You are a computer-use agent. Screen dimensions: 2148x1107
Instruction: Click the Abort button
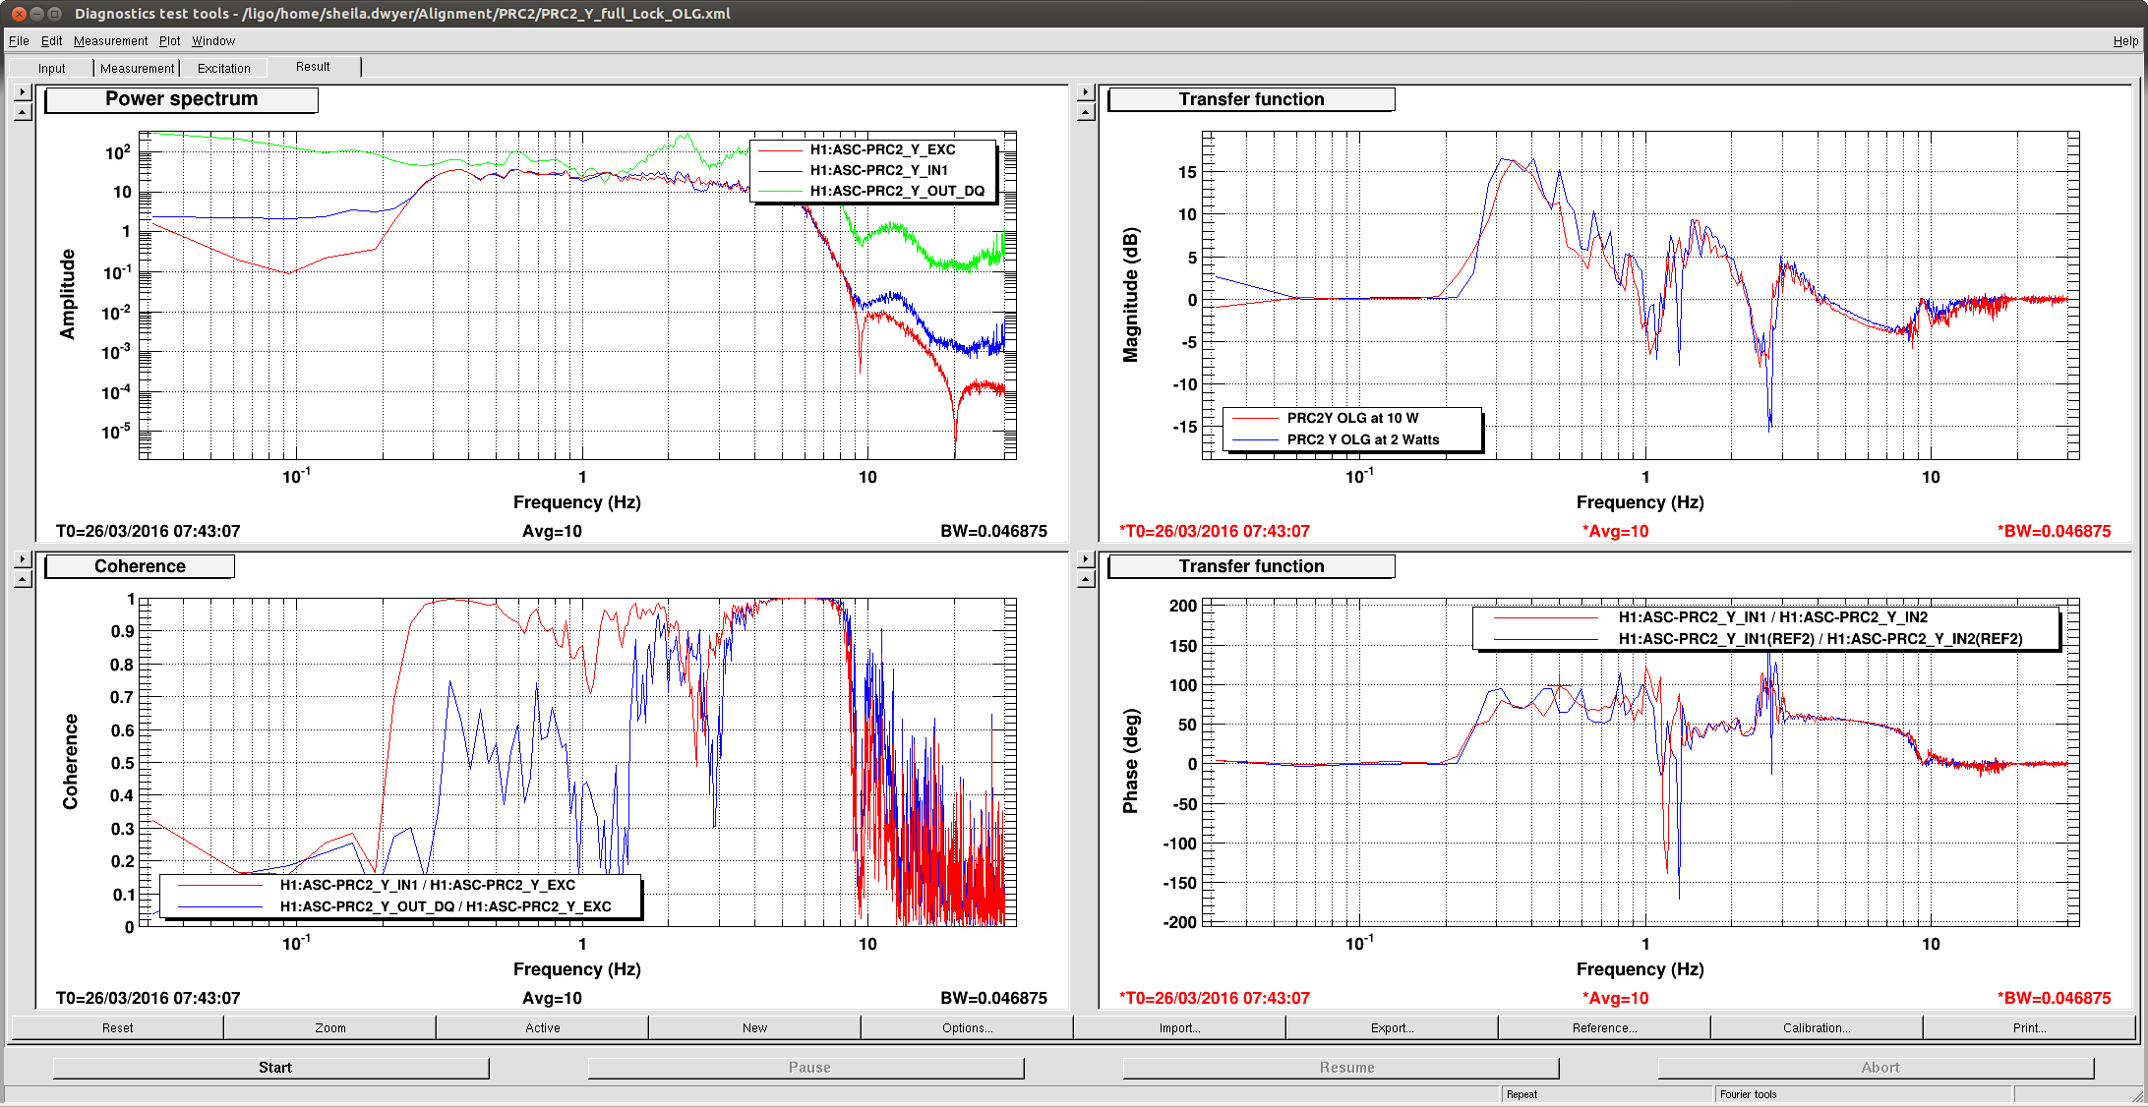[x=1877, y=1068]
